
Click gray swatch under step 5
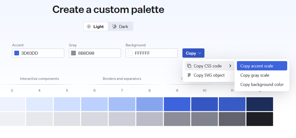67,119
